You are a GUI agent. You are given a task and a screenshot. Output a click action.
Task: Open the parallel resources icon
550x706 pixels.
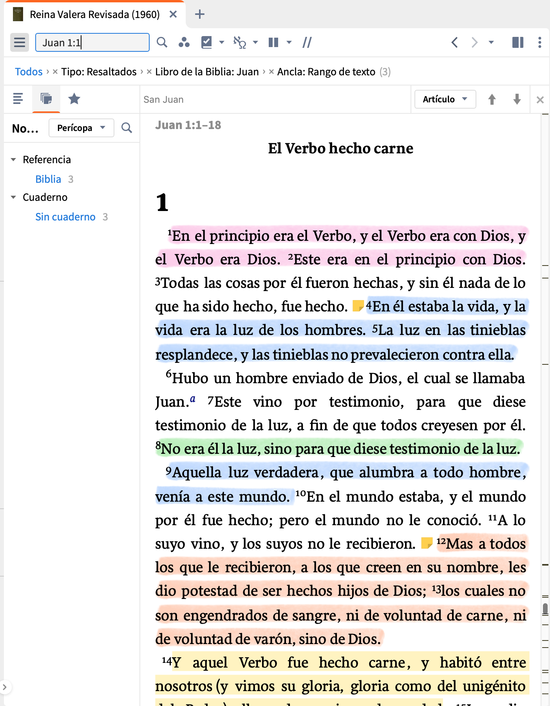click(184, 42)
